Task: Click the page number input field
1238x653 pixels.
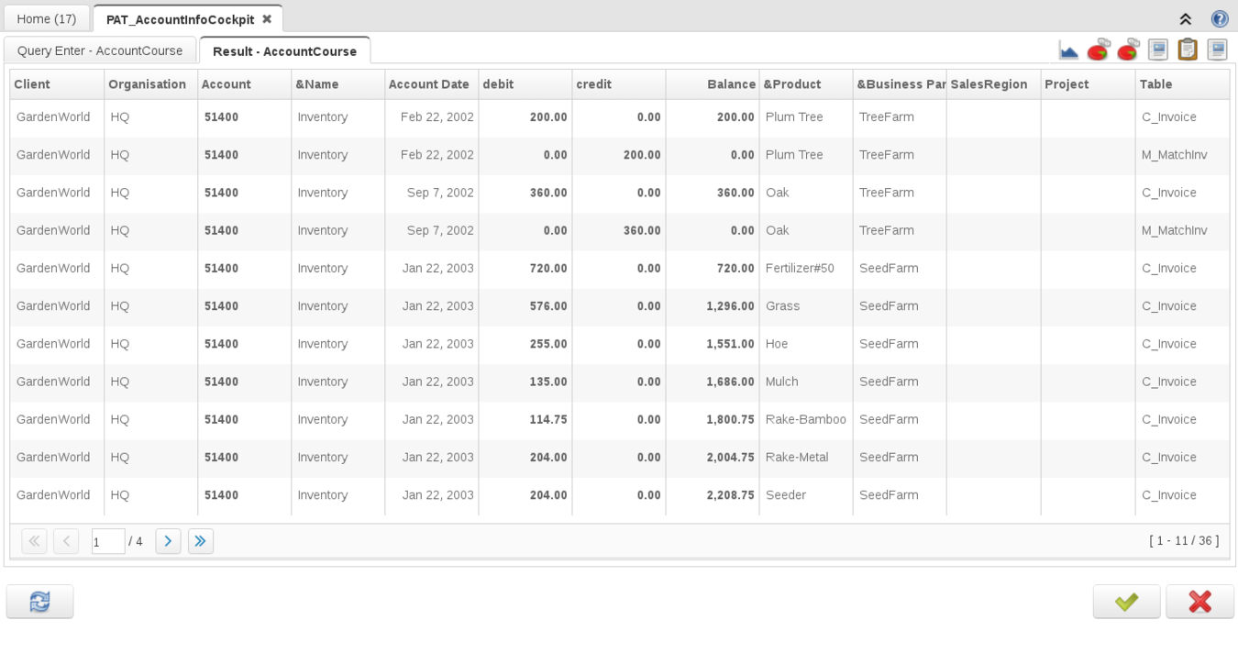Action: pos(108,541)
